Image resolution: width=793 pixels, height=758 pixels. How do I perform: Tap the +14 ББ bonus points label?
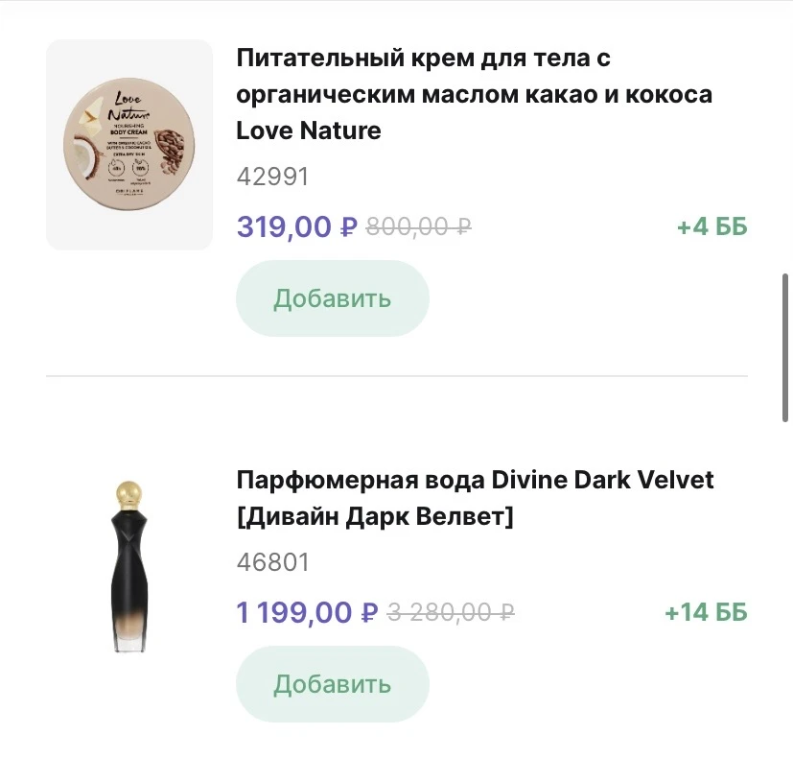[705, 612]
